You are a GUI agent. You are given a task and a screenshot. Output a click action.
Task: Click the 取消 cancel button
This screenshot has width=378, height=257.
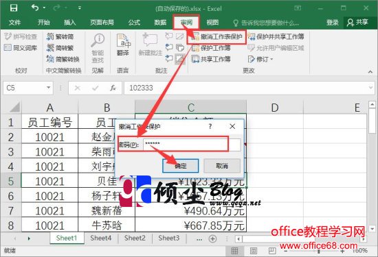[222, 166]
